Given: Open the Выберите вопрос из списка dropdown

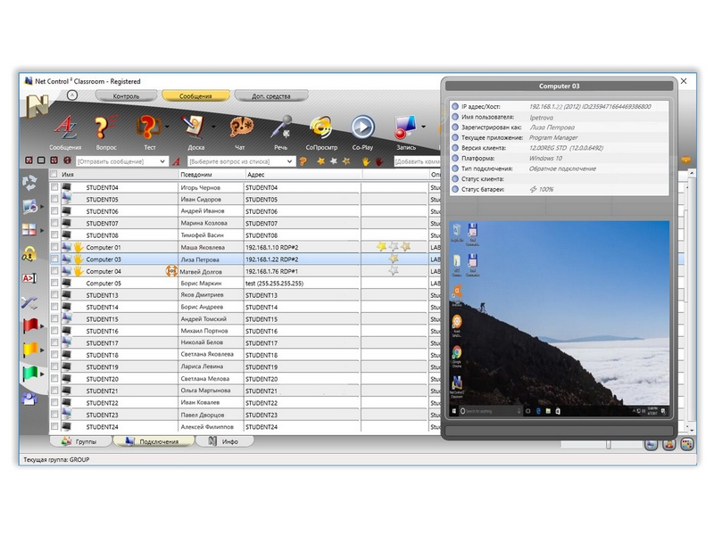Looking at the screenshot, I should click(289, 161).
